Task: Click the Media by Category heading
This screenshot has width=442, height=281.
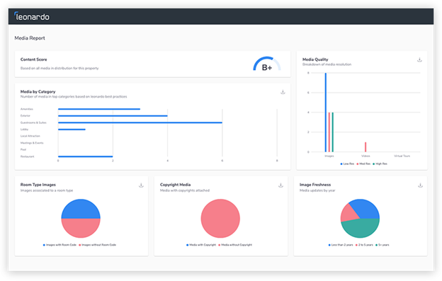Action: click(x=38, y=92)
